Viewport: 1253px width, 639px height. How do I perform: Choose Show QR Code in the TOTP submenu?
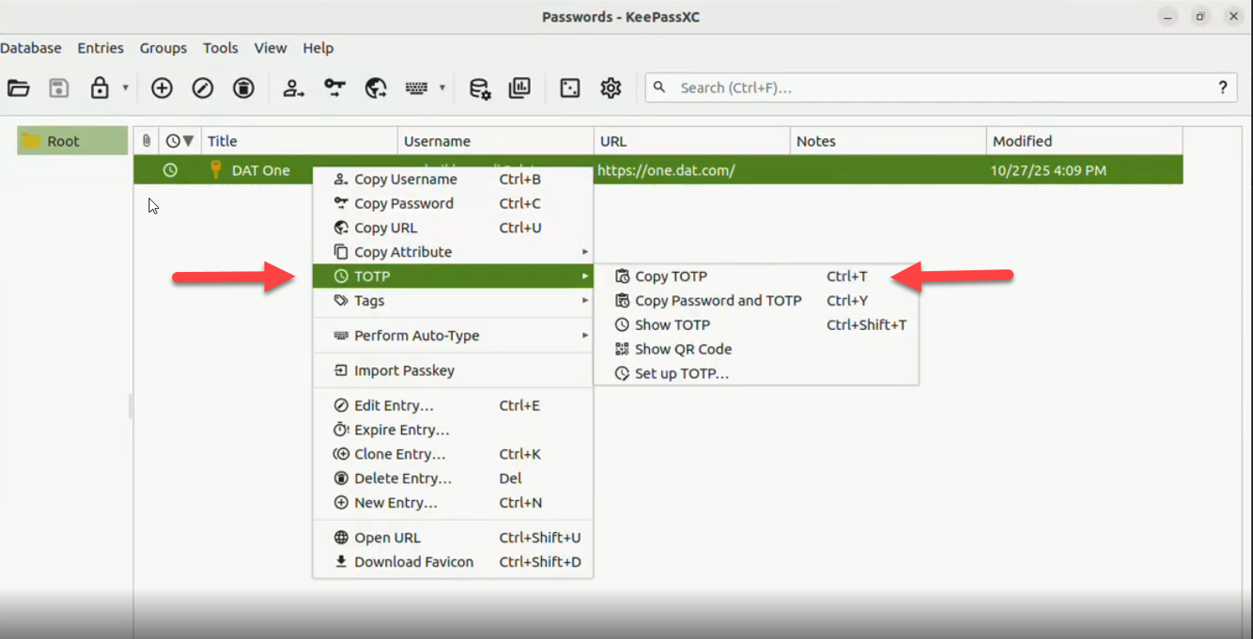pyautogui.click(x=683, y=349)
